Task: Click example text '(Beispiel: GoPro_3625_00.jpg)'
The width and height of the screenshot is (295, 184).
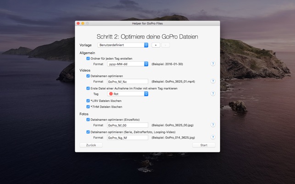Action: coord(173,125)
